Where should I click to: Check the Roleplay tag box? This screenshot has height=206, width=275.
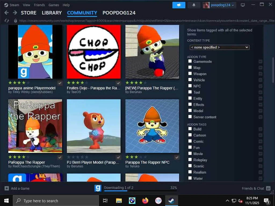point(190,160)
